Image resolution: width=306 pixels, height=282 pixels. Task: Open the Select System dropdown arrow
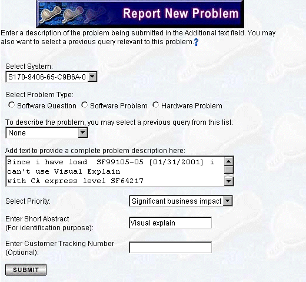point(92,77)
